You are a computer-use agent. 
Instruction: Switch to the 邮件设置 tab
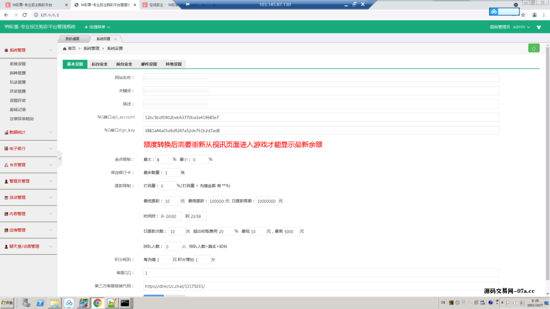[x=150, y=63]
